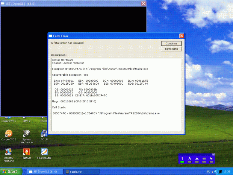Image resolution: width=233 pixels, height=175 pixels.
Task: Open the Foxit Reader desktop shortcut
Action: (44, 154)
